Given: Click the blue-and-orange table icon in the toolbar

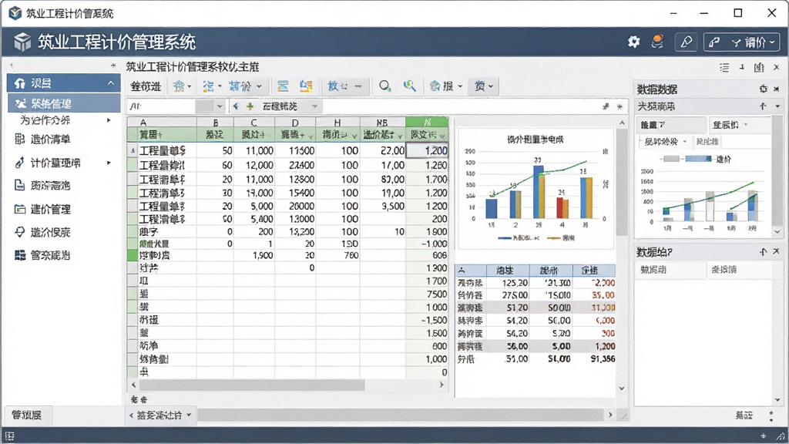Looking at the screenshot, I should (x=283, y=86).
